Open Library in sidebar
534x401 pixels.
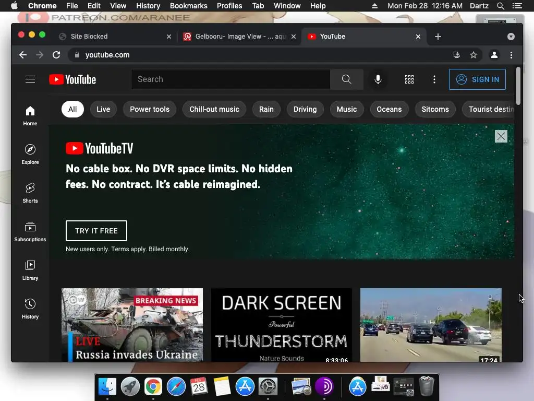(x=30, y=270)
